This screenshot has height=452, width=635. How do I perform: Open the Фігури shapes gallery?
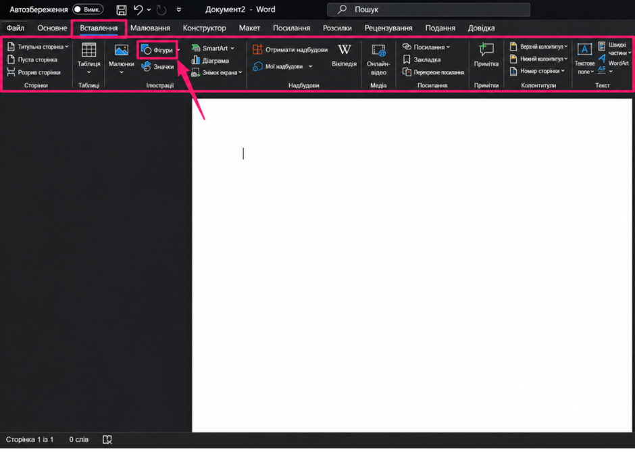[157, 50]
